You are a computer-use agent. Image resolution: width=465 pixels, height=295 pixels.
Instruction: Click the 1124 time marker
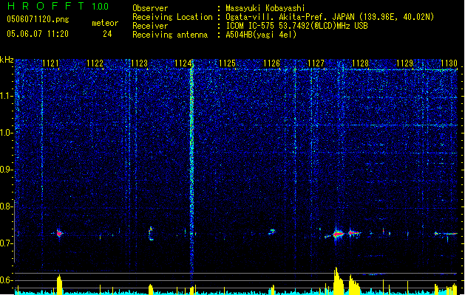pyautogui.click(x=183, y=63)
